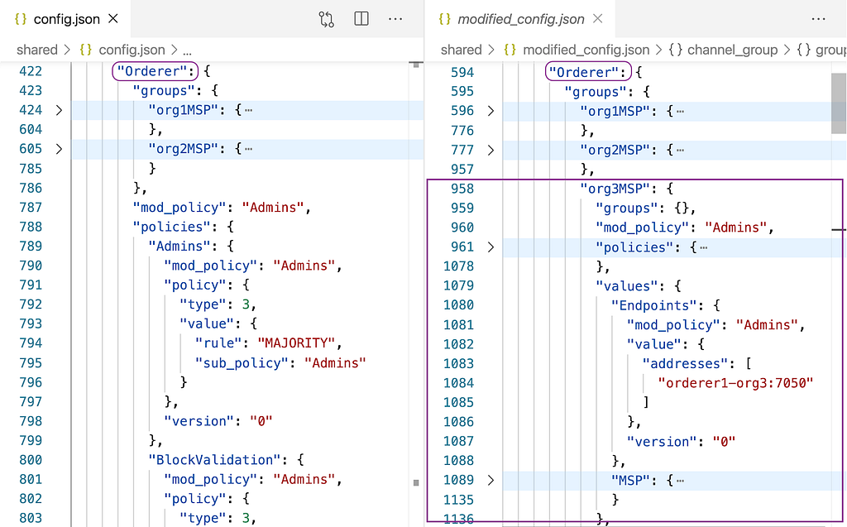Image resolution: width=847 pixels, height=527 pixels.
Task: Click the ellipsis after policies on line 961
Action: [703, 247]
